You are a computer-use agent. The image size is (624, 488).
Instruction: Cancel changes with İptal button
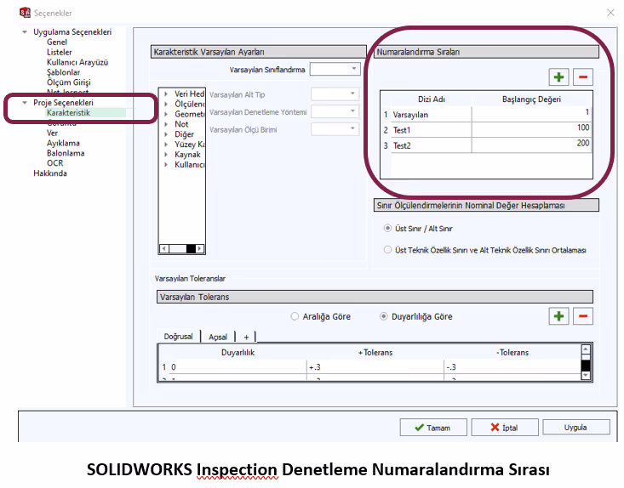(505, 428)
